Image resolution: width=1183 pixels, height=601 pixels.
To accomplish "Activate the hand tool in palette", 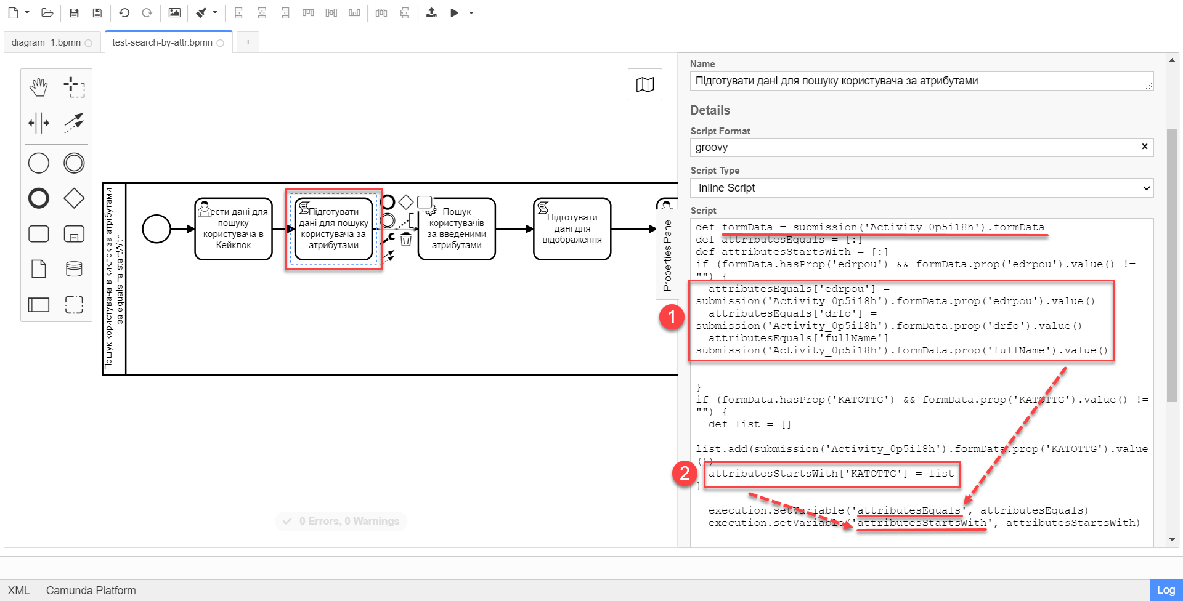I will click(38, 87).
